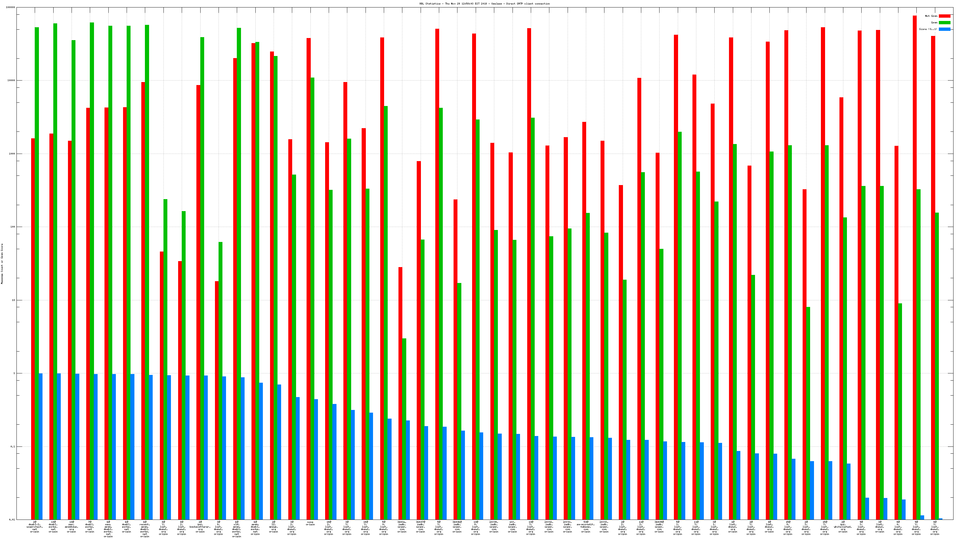Click the "Score (0..1)" legend label text
The width and height of the screenshot is (958, 539).
[928, 29]
